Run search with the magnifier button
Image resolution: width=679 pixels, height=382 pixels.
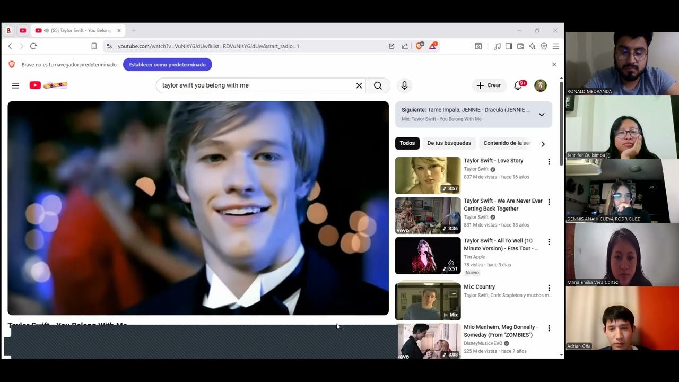tap(378, 85)
